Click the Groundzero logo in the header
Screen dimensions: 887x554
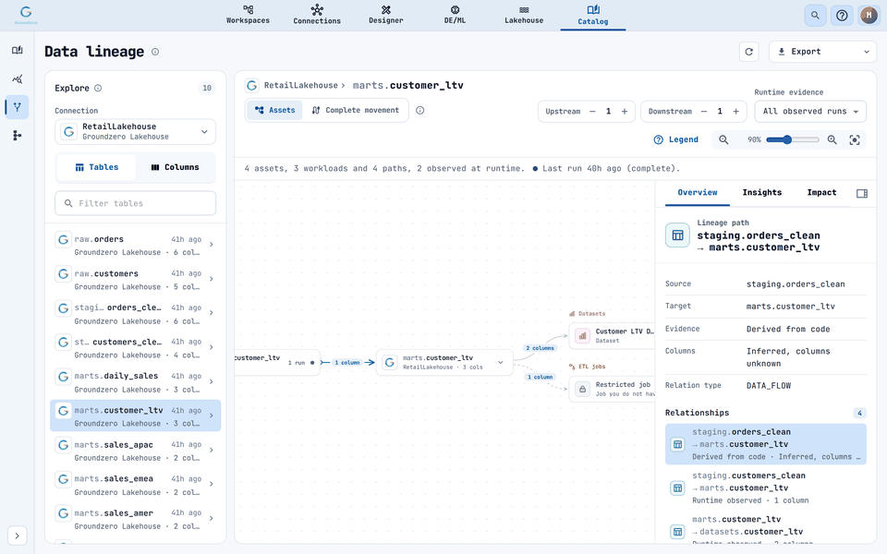click(x=26, y=15)
